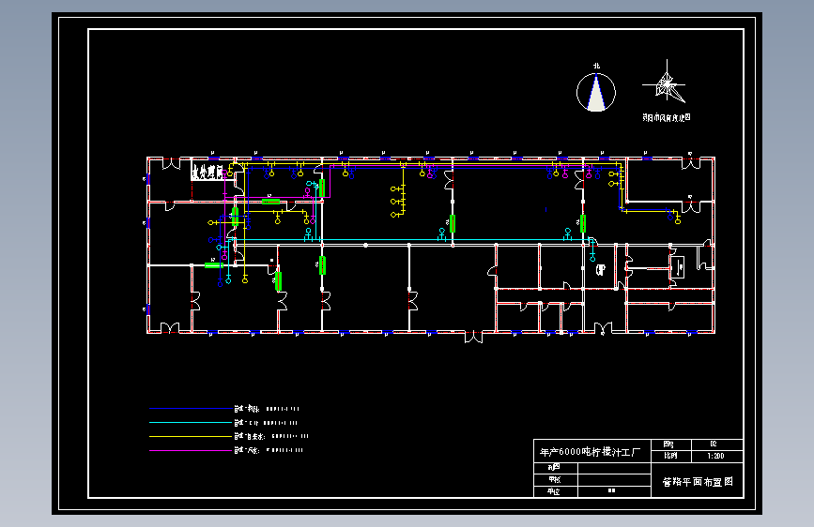
Task: Click the double door at top-right corner room
Action: (x=690, y=163)
